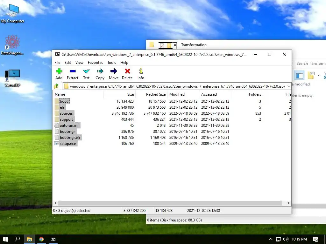Select the support folder icon
This screenshot has height=244, width=326.
pyautogui.click(x=57, y=119)
